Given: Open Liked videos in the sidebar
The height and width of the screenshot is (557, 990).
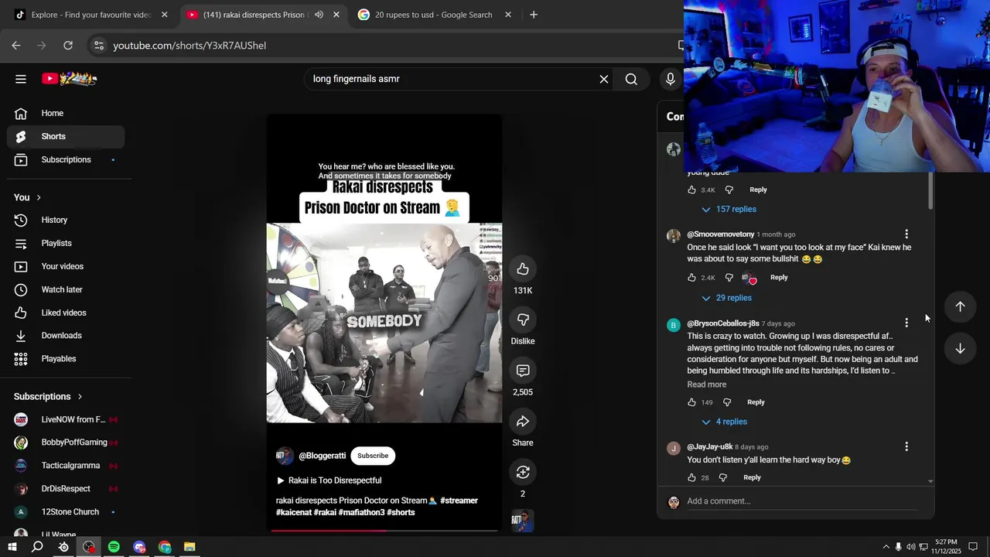Looking at the screenshot, I should click(x=66, y=313).
